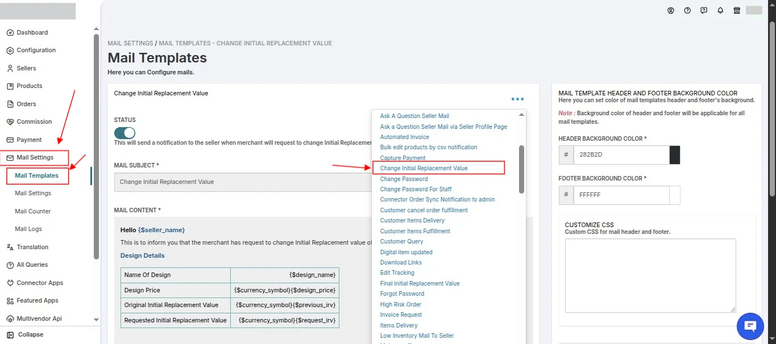Click the Connector Apps plug icon

point(10,283)
